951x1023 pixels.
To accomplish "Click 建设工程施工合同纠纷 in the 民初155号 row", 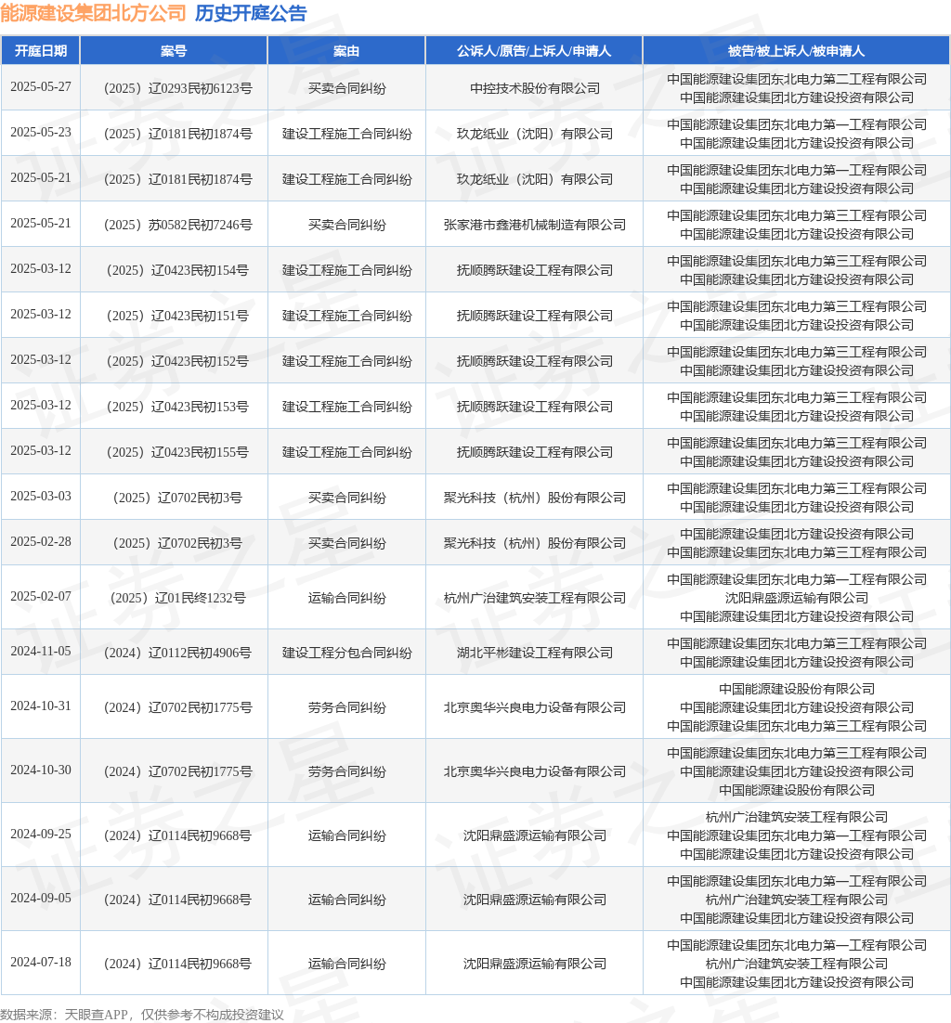I will point(346,452).
